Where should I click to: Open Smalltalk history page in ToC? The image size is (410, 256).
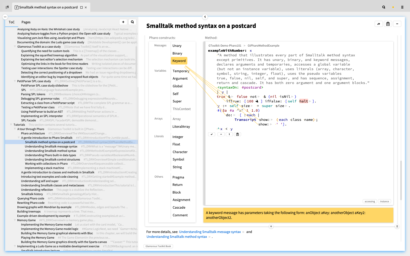[32, 194]
